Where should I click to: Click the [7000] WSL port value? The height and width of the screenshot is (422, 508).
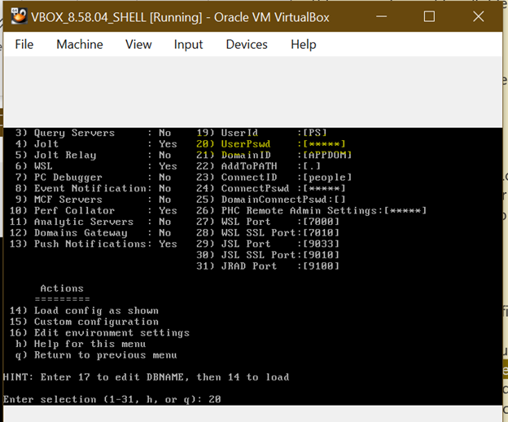pos(321,222)
